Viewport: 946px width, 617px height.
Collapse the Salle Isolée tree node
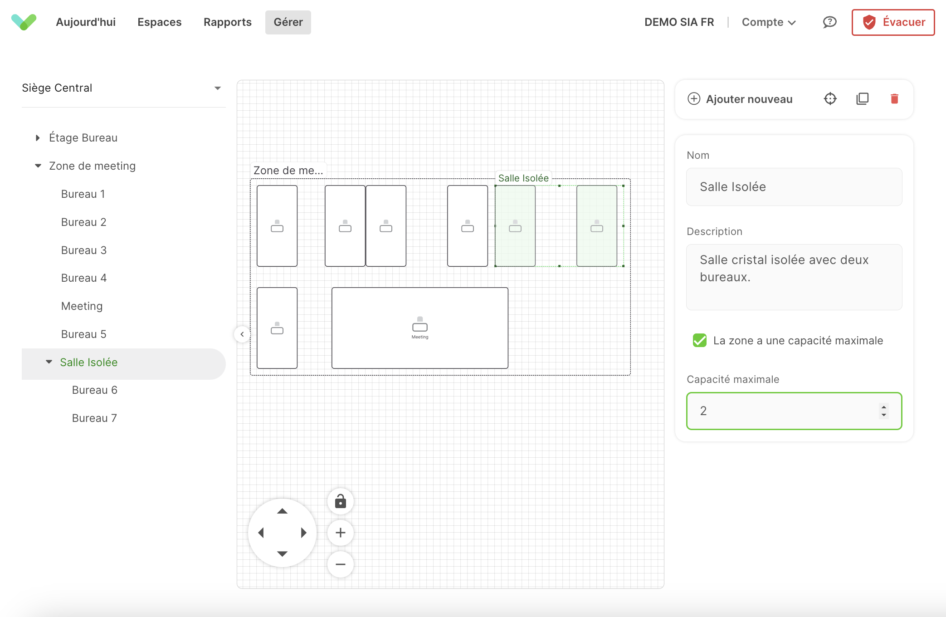[x=49, y=362]
